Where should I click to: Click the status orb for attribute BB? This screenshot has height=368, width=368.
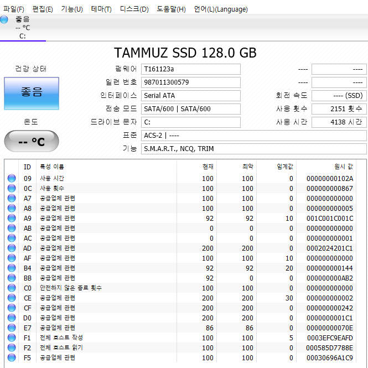coord(12,278)
